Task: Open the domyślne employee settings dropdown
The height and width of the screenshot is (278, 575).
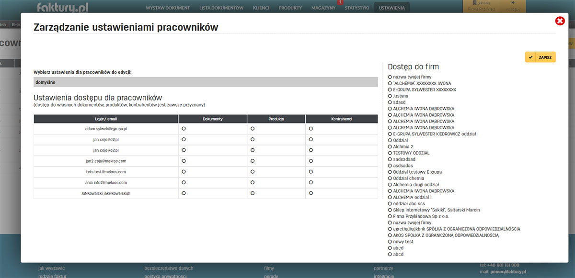Action: [x=206, y=82]
